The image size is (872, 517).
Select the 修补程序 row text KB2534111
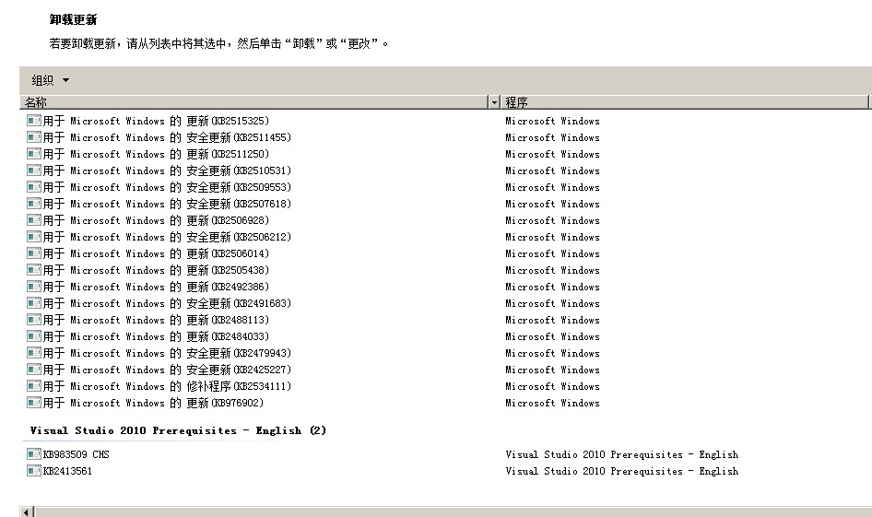[168, 387]
